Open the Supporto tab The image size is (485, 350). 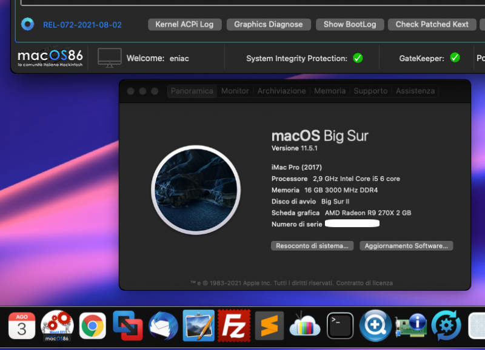coord(370,91)
